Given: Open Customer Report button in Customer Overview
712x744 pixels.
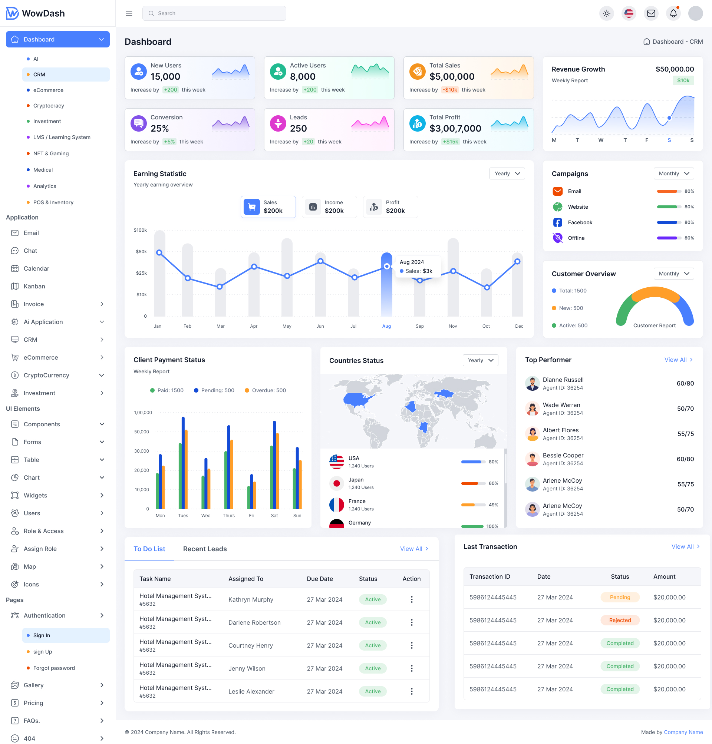Looking at the screenshot, I should 654,325.
